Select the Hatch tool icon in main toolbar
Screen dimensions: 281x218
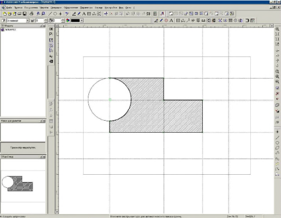click(x=89, y=14)
